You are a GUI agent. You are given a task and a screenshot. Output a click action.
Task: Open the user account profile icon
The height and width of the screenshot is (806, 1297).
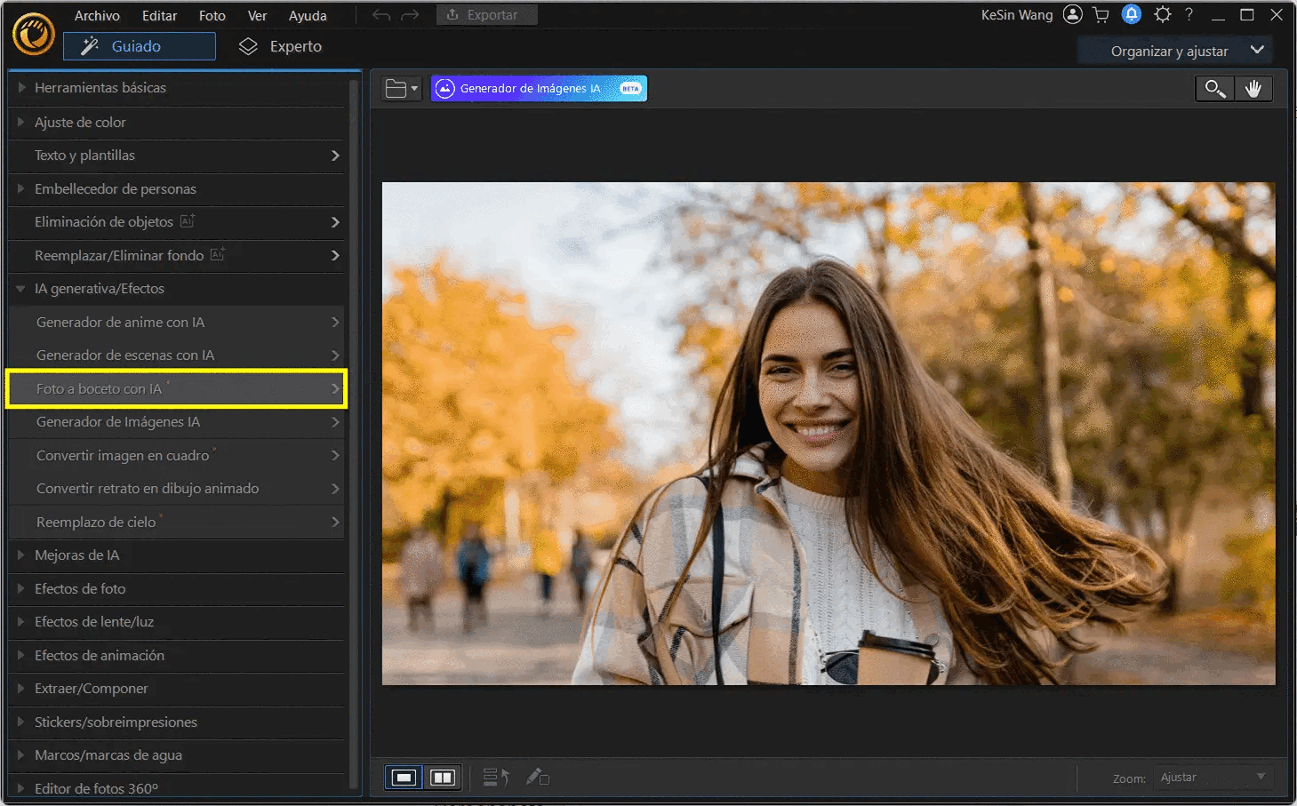pyautogui.click(x=1073, y=15)
